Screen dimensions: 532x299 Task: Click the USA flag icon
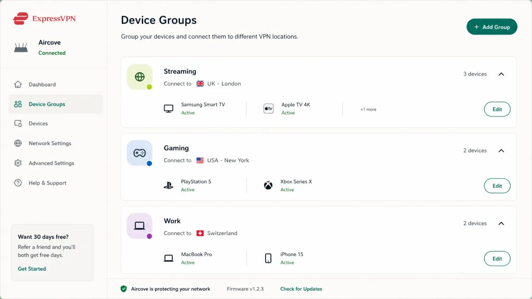coord(200,160)
